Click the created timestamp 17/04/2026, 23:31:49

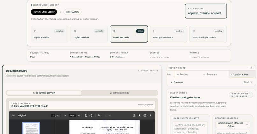[159, 57]
